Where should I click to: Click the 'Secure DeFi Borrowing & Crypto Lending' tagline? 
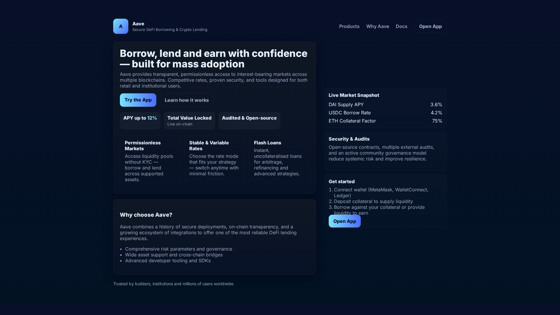click(x=170, y=29)
